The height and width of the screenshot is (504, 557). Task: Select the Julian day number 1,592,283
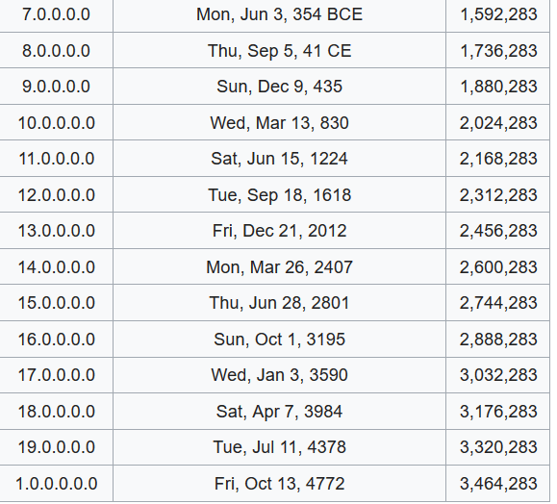tap(498, 15)
